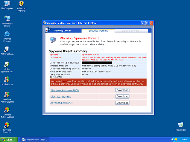Click the Advanced Antivirus link in list

tap(61, 103)
